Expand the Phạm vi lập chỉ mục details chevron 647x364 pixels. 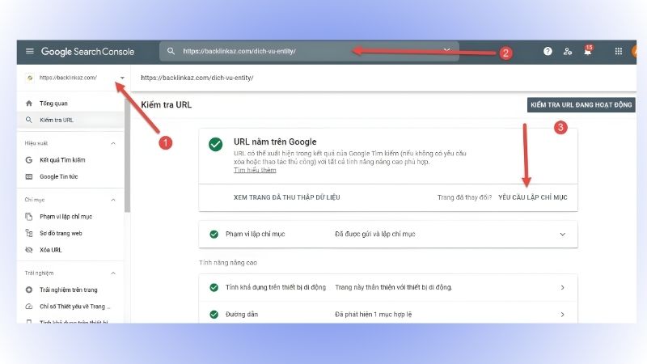pos(562,234)
